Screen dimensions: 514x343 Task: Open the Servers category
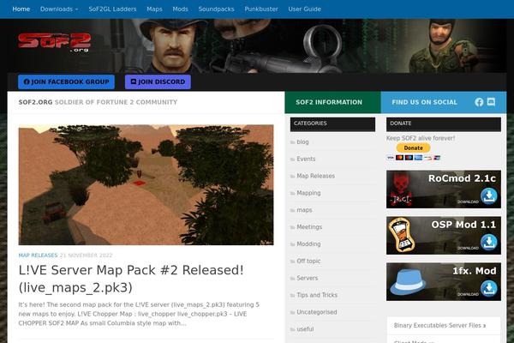coord(308,279)
